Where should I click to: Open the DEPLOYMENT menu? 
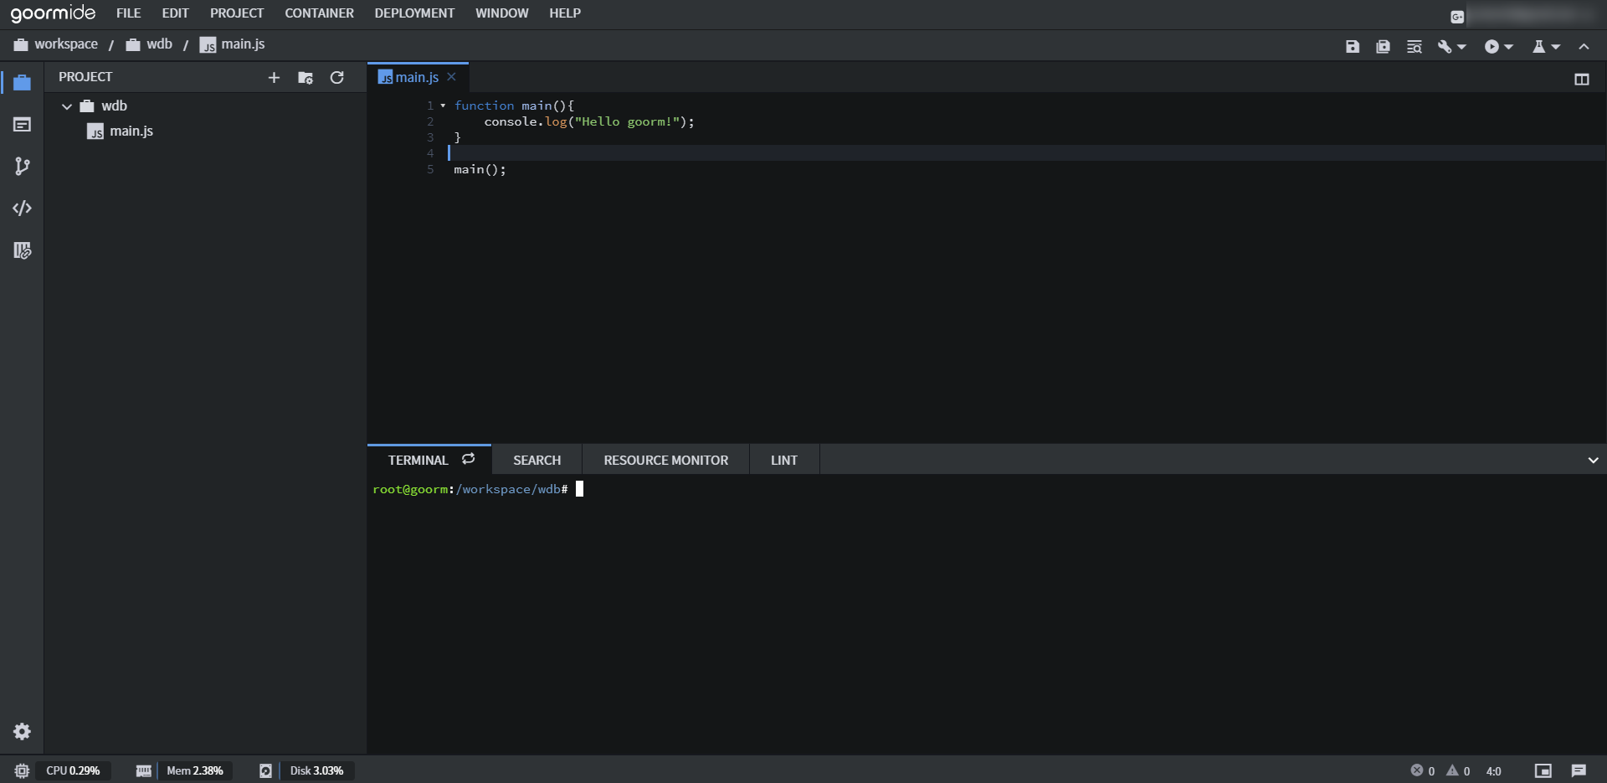point(414,13)
